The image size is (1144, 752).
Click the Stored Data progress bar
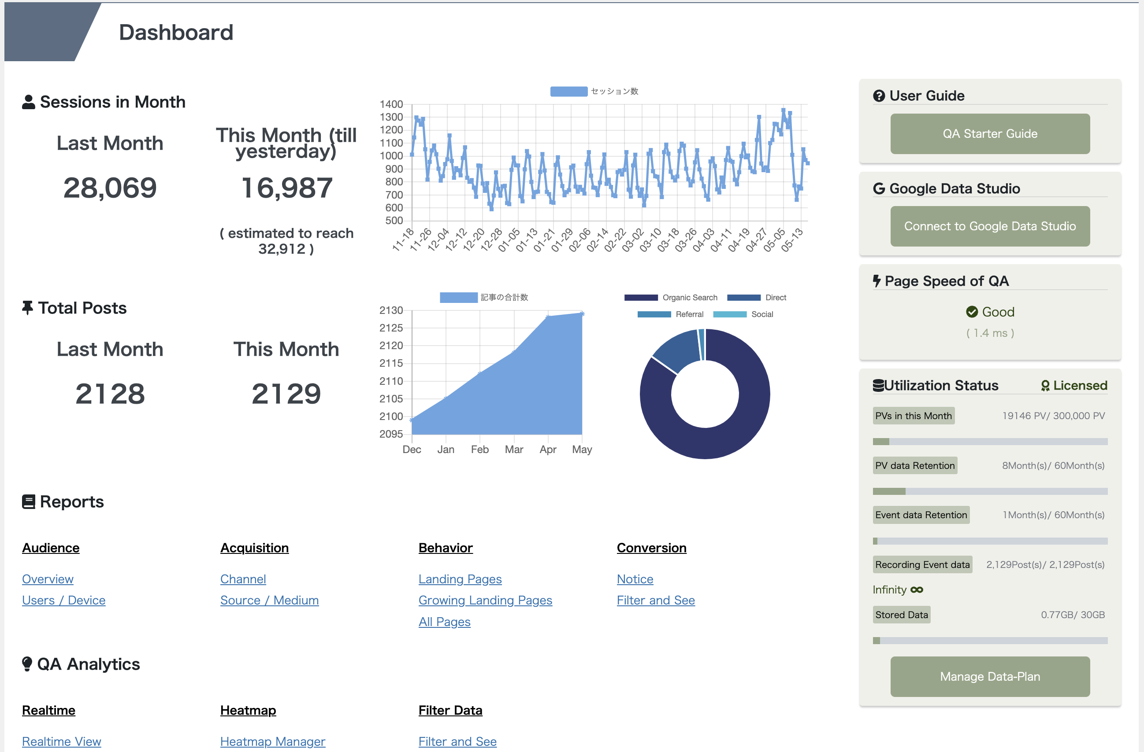pyautogui.click(x=990, y=641)
